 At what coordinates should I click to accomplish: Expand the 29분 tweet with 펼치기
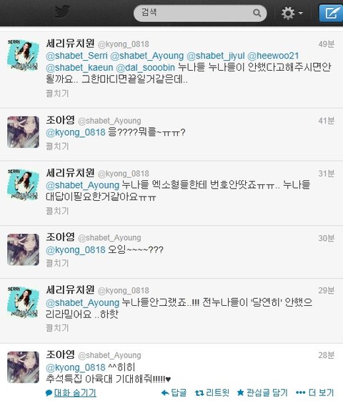click(x=57, y=327)
